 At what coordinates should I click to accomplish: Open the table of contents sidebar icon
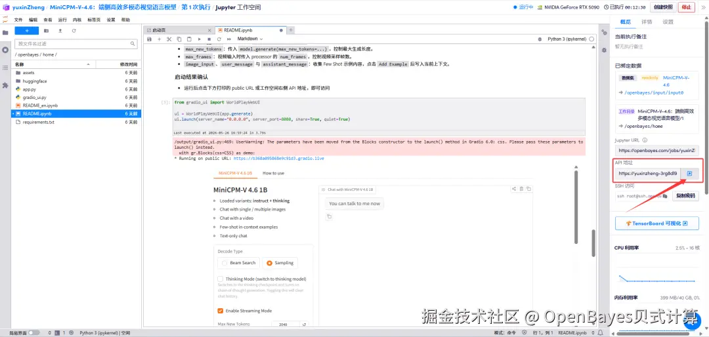tap(5, 68)
